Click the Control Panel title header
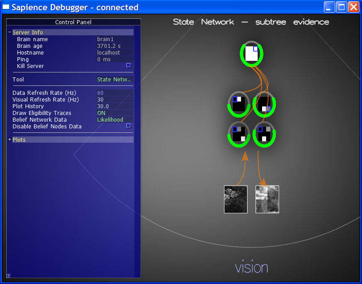Image resolution: width=362 pixels, height=284 pixels. [x=73, y=22]
